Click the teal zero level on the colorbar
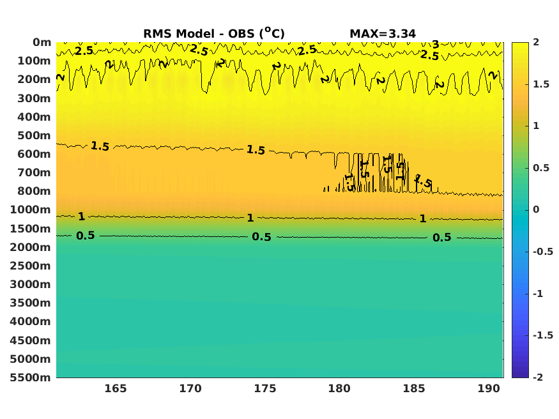This screenshot has width=559, height=419. pos(520,210)
